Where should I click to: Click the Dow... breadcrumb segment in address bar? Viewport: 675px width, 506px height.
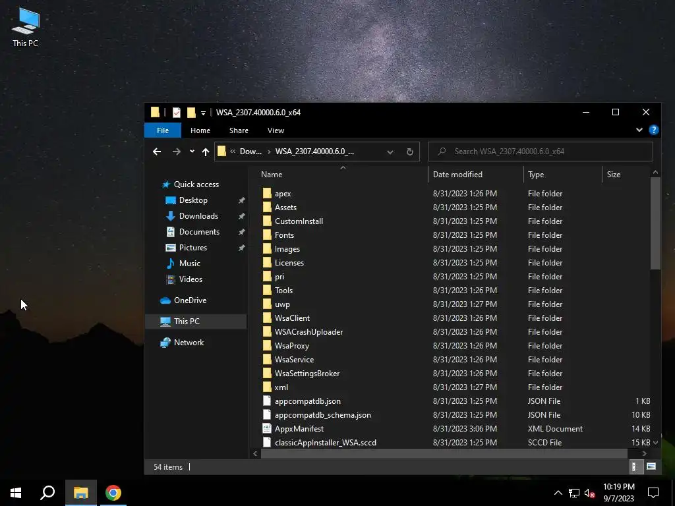250,152
